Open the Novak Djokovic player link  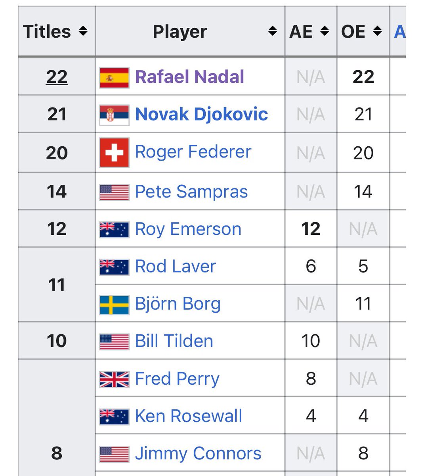point(201,114)
